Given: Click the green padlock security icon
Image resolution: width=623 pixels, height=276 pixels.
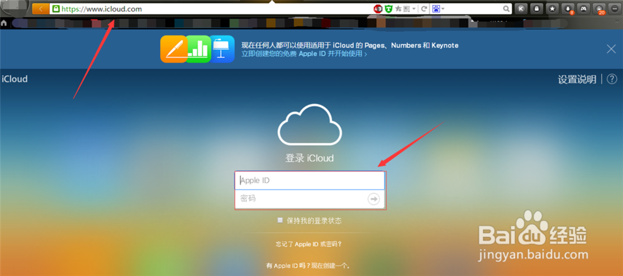Looking at the screenshot, I should coord(57,9).
